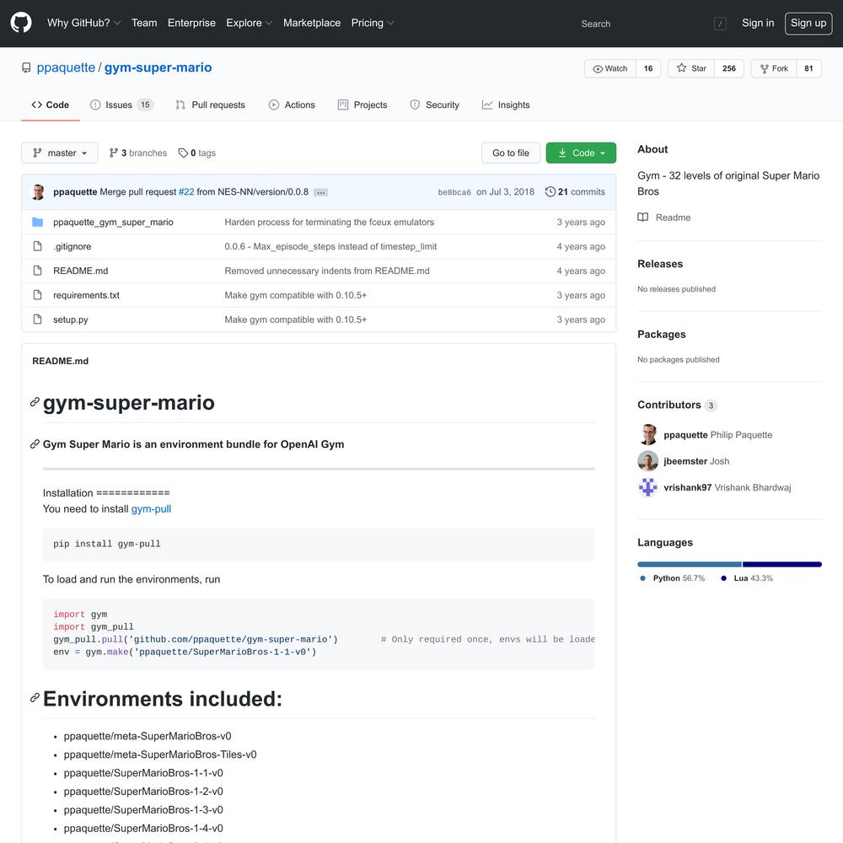The width and height of the screenshot is (843, 843).
Task: Open the Projects tab
Action: click(362, 105)
